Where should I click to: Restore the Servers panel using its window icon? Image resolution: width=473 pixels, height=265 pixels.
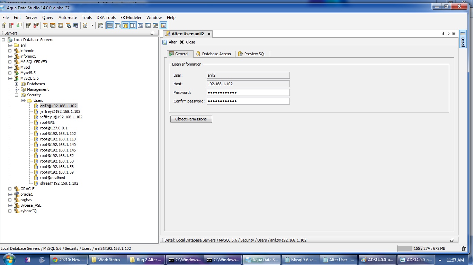click(x=152, y=33)
